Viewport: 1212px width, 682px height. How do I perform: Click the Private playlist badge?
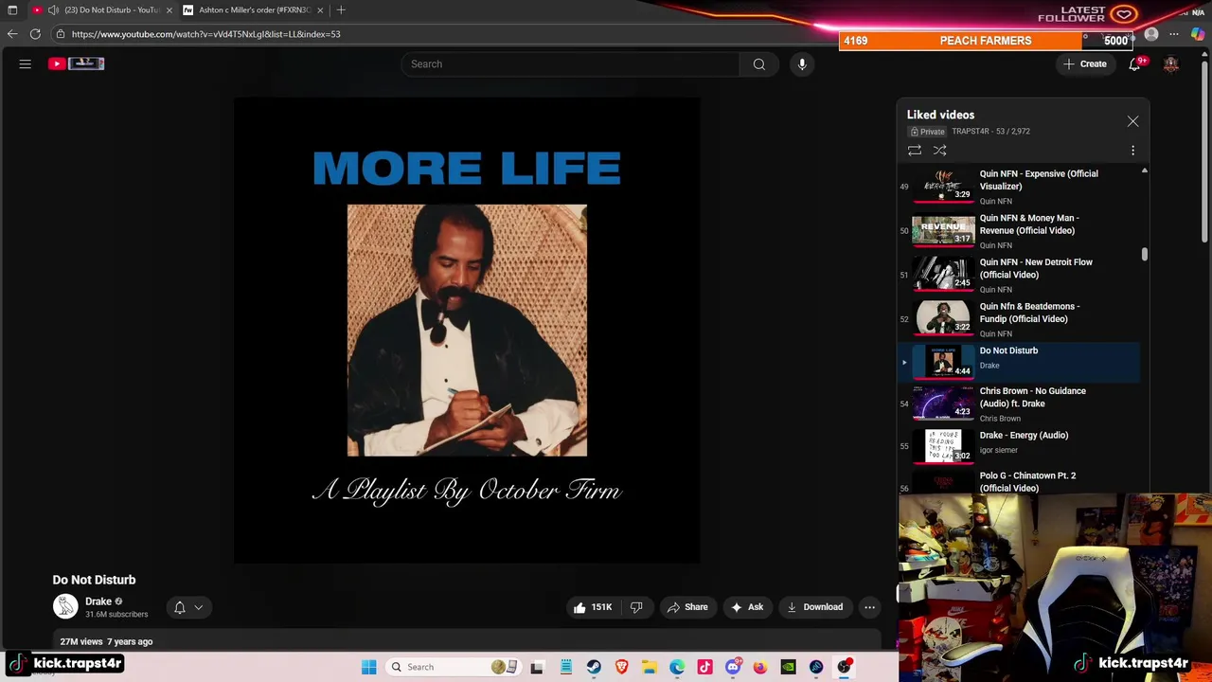point(928,132)
